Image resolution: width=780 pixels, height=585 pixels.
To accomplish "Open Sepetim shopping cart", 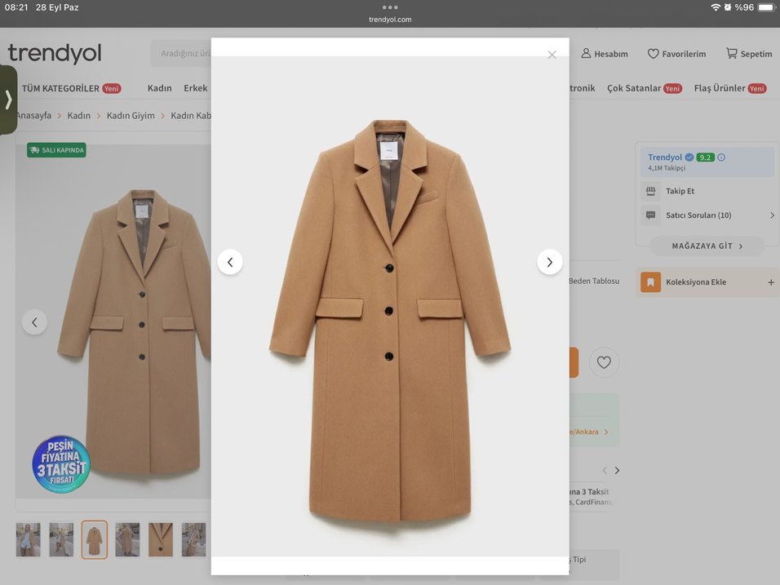I will pyautogui.click(x=748, y=54).
